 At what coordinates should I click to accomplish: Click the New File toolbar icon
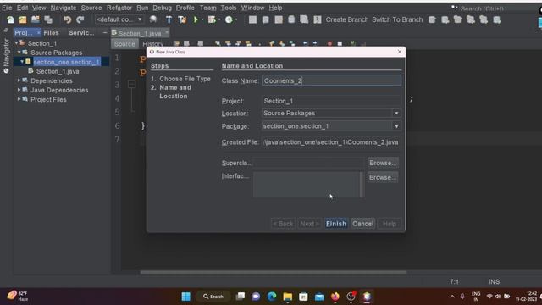click(10, 19)
